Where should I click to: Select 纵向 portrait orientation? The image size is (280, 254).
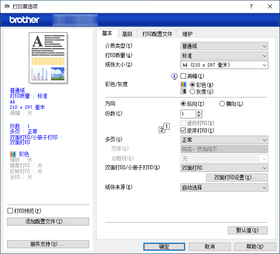pyautogui.click(x=183, y=104)
